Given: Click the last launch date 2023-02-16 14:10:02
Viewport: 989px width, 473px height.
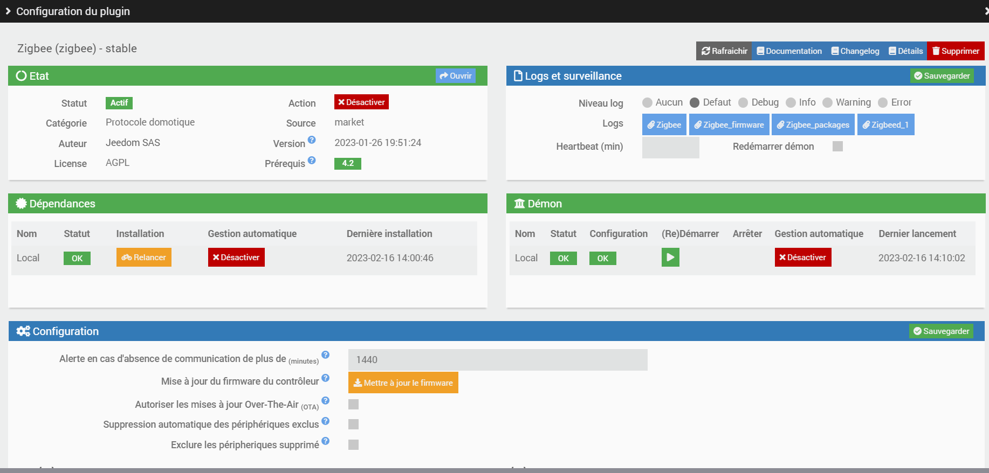Looking at the screenshot, I should click(x=922, y=258).
